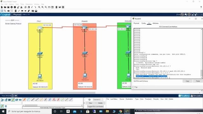Select the Draw Rectangle tool

[22, 11]
